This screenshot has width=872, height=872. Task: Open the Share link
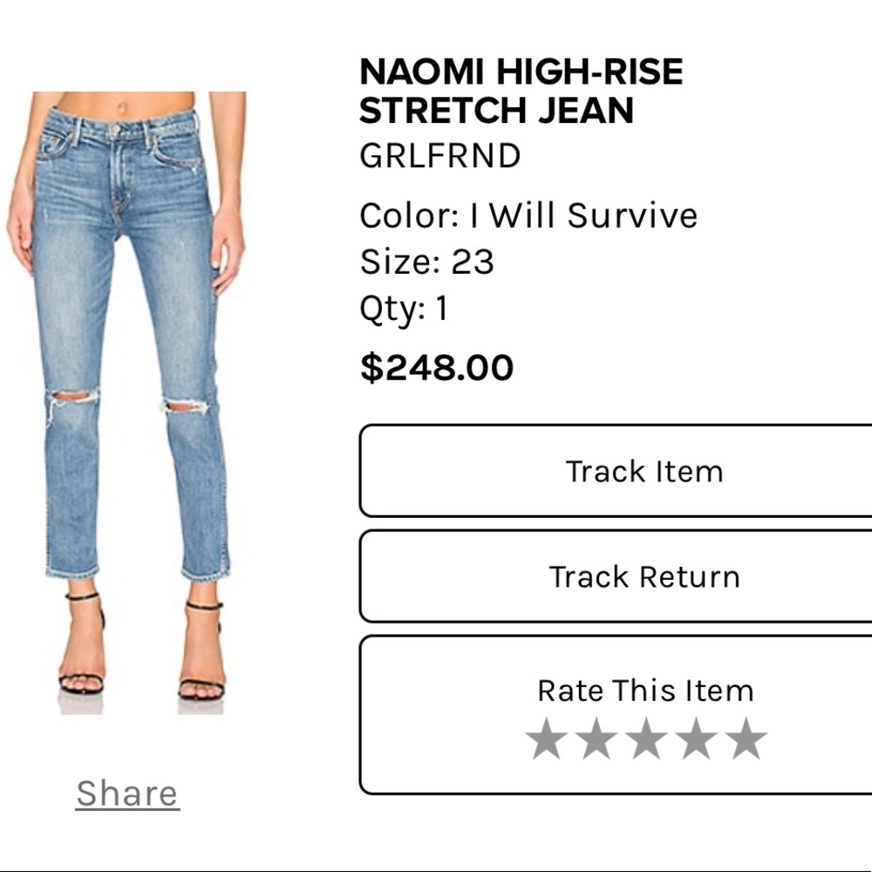pos(127,792)
